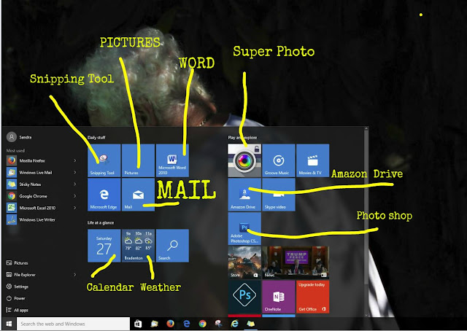Open the Bradenton Weather tile
Screen dimensions: 467x331
(138, 246)
